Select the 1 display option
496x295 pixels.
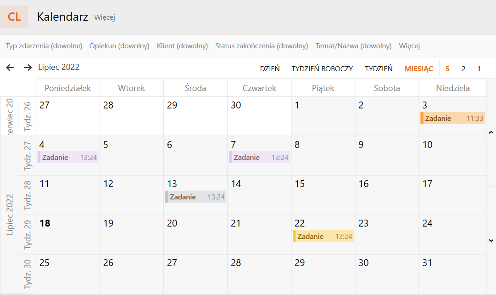coord(479,69)
